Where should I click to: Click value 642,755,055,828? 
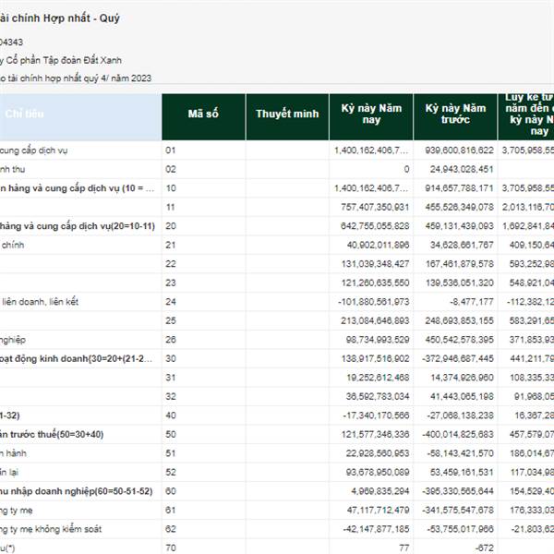[375, 226]
